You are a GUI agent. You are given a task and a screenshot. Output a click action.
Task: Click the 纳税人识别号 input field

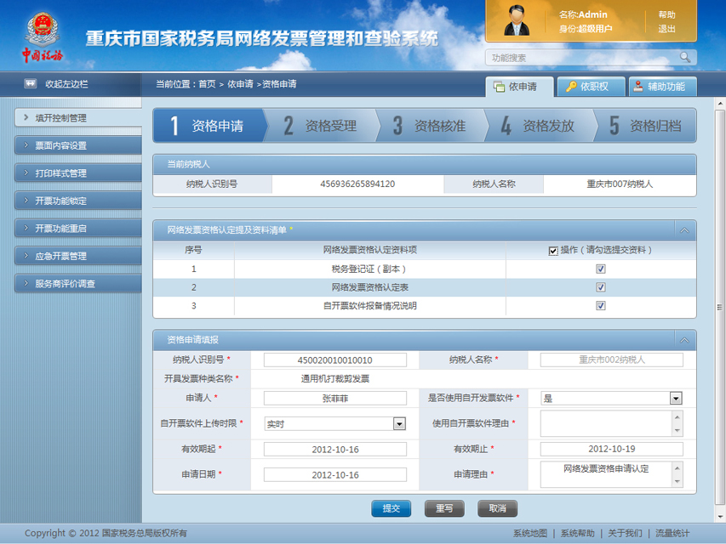point(335,360)
